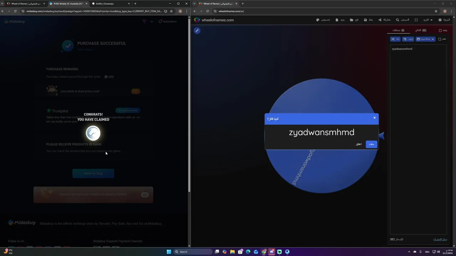Image resolution: width=456 pixels, height=256 pixels.
Task: Click the Sort button in entries panel
Action: [408, 39]
